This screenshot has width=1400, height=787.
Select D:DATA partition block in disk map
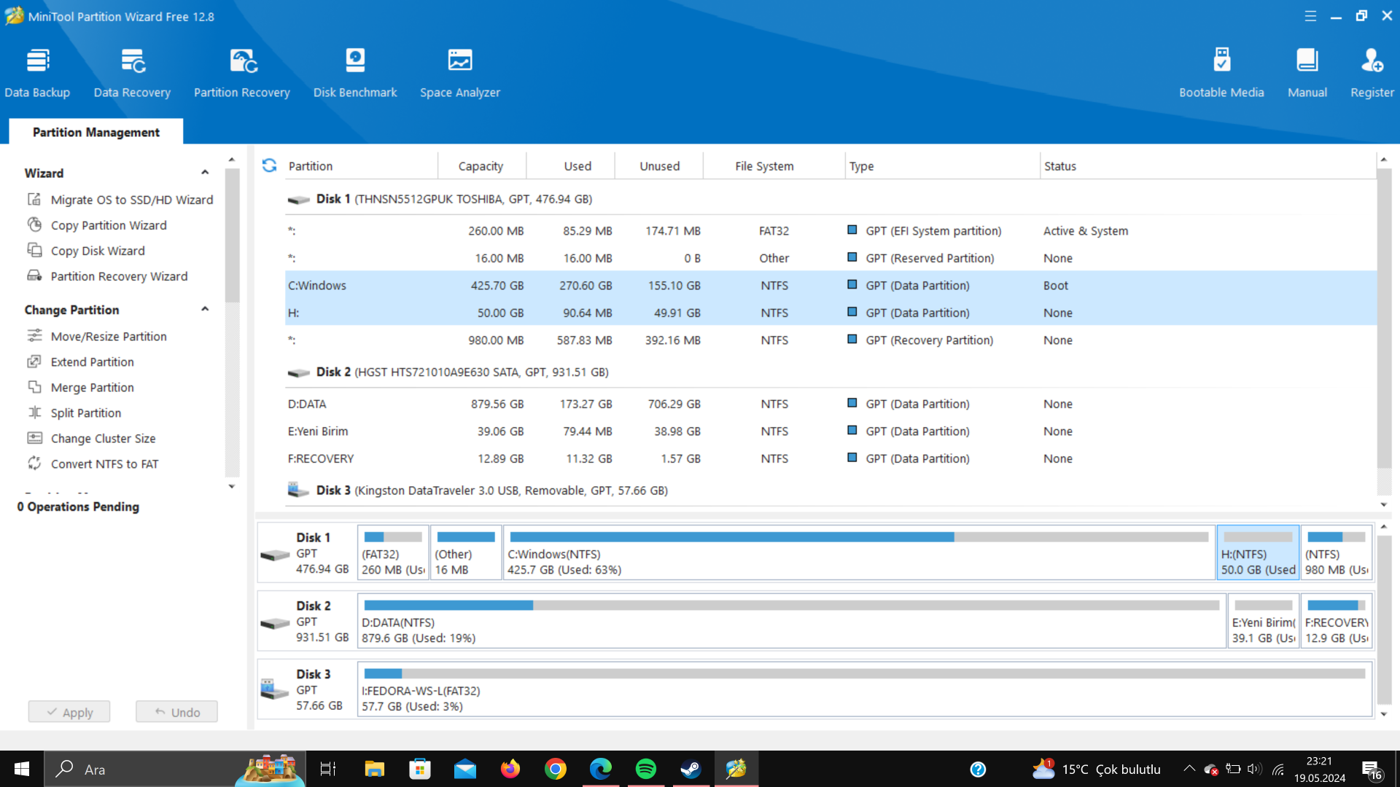tap(791, 621)
